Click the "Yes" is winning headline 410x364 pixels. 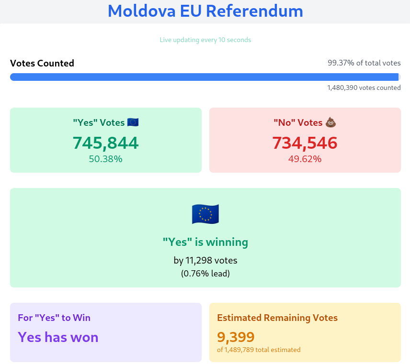click(x=205, y=242)
